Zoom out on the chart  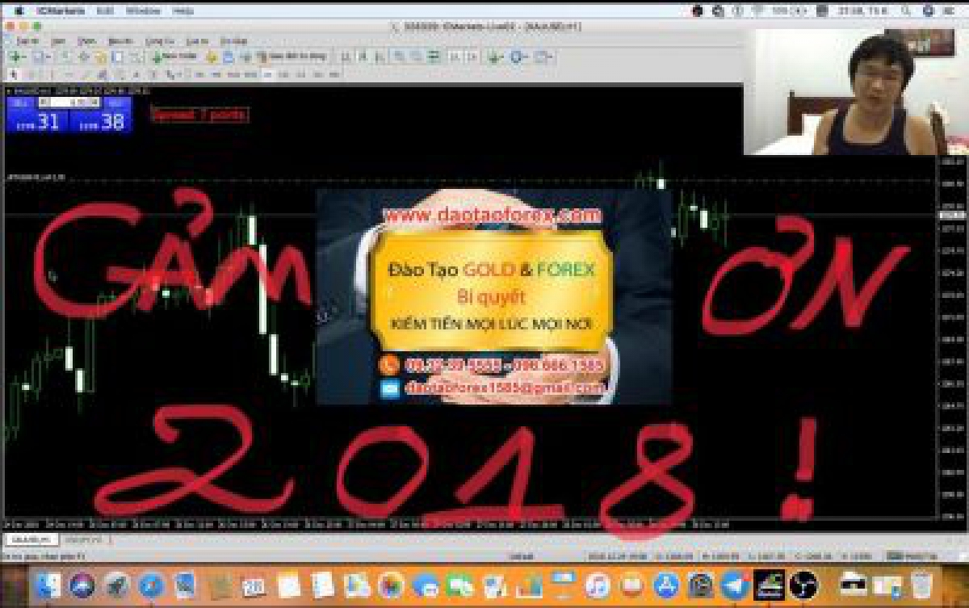(417, 57)
